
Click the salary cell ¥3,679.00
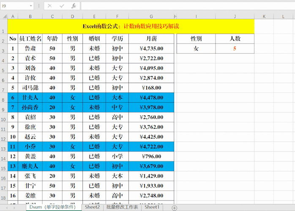tap(151, 166)
